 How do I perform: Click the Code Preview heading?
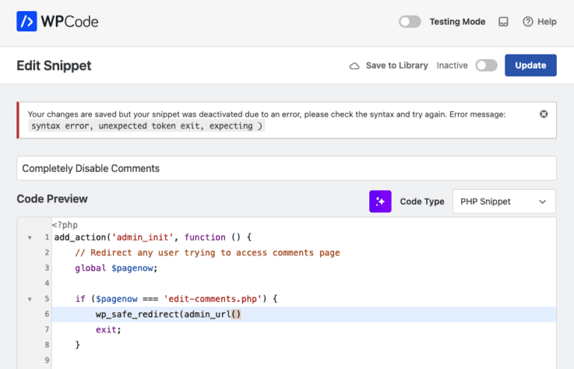pyautogui.click(x=52, y=199)
